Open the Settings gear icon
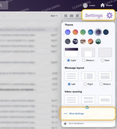117x129 pixels. [110, 15]
